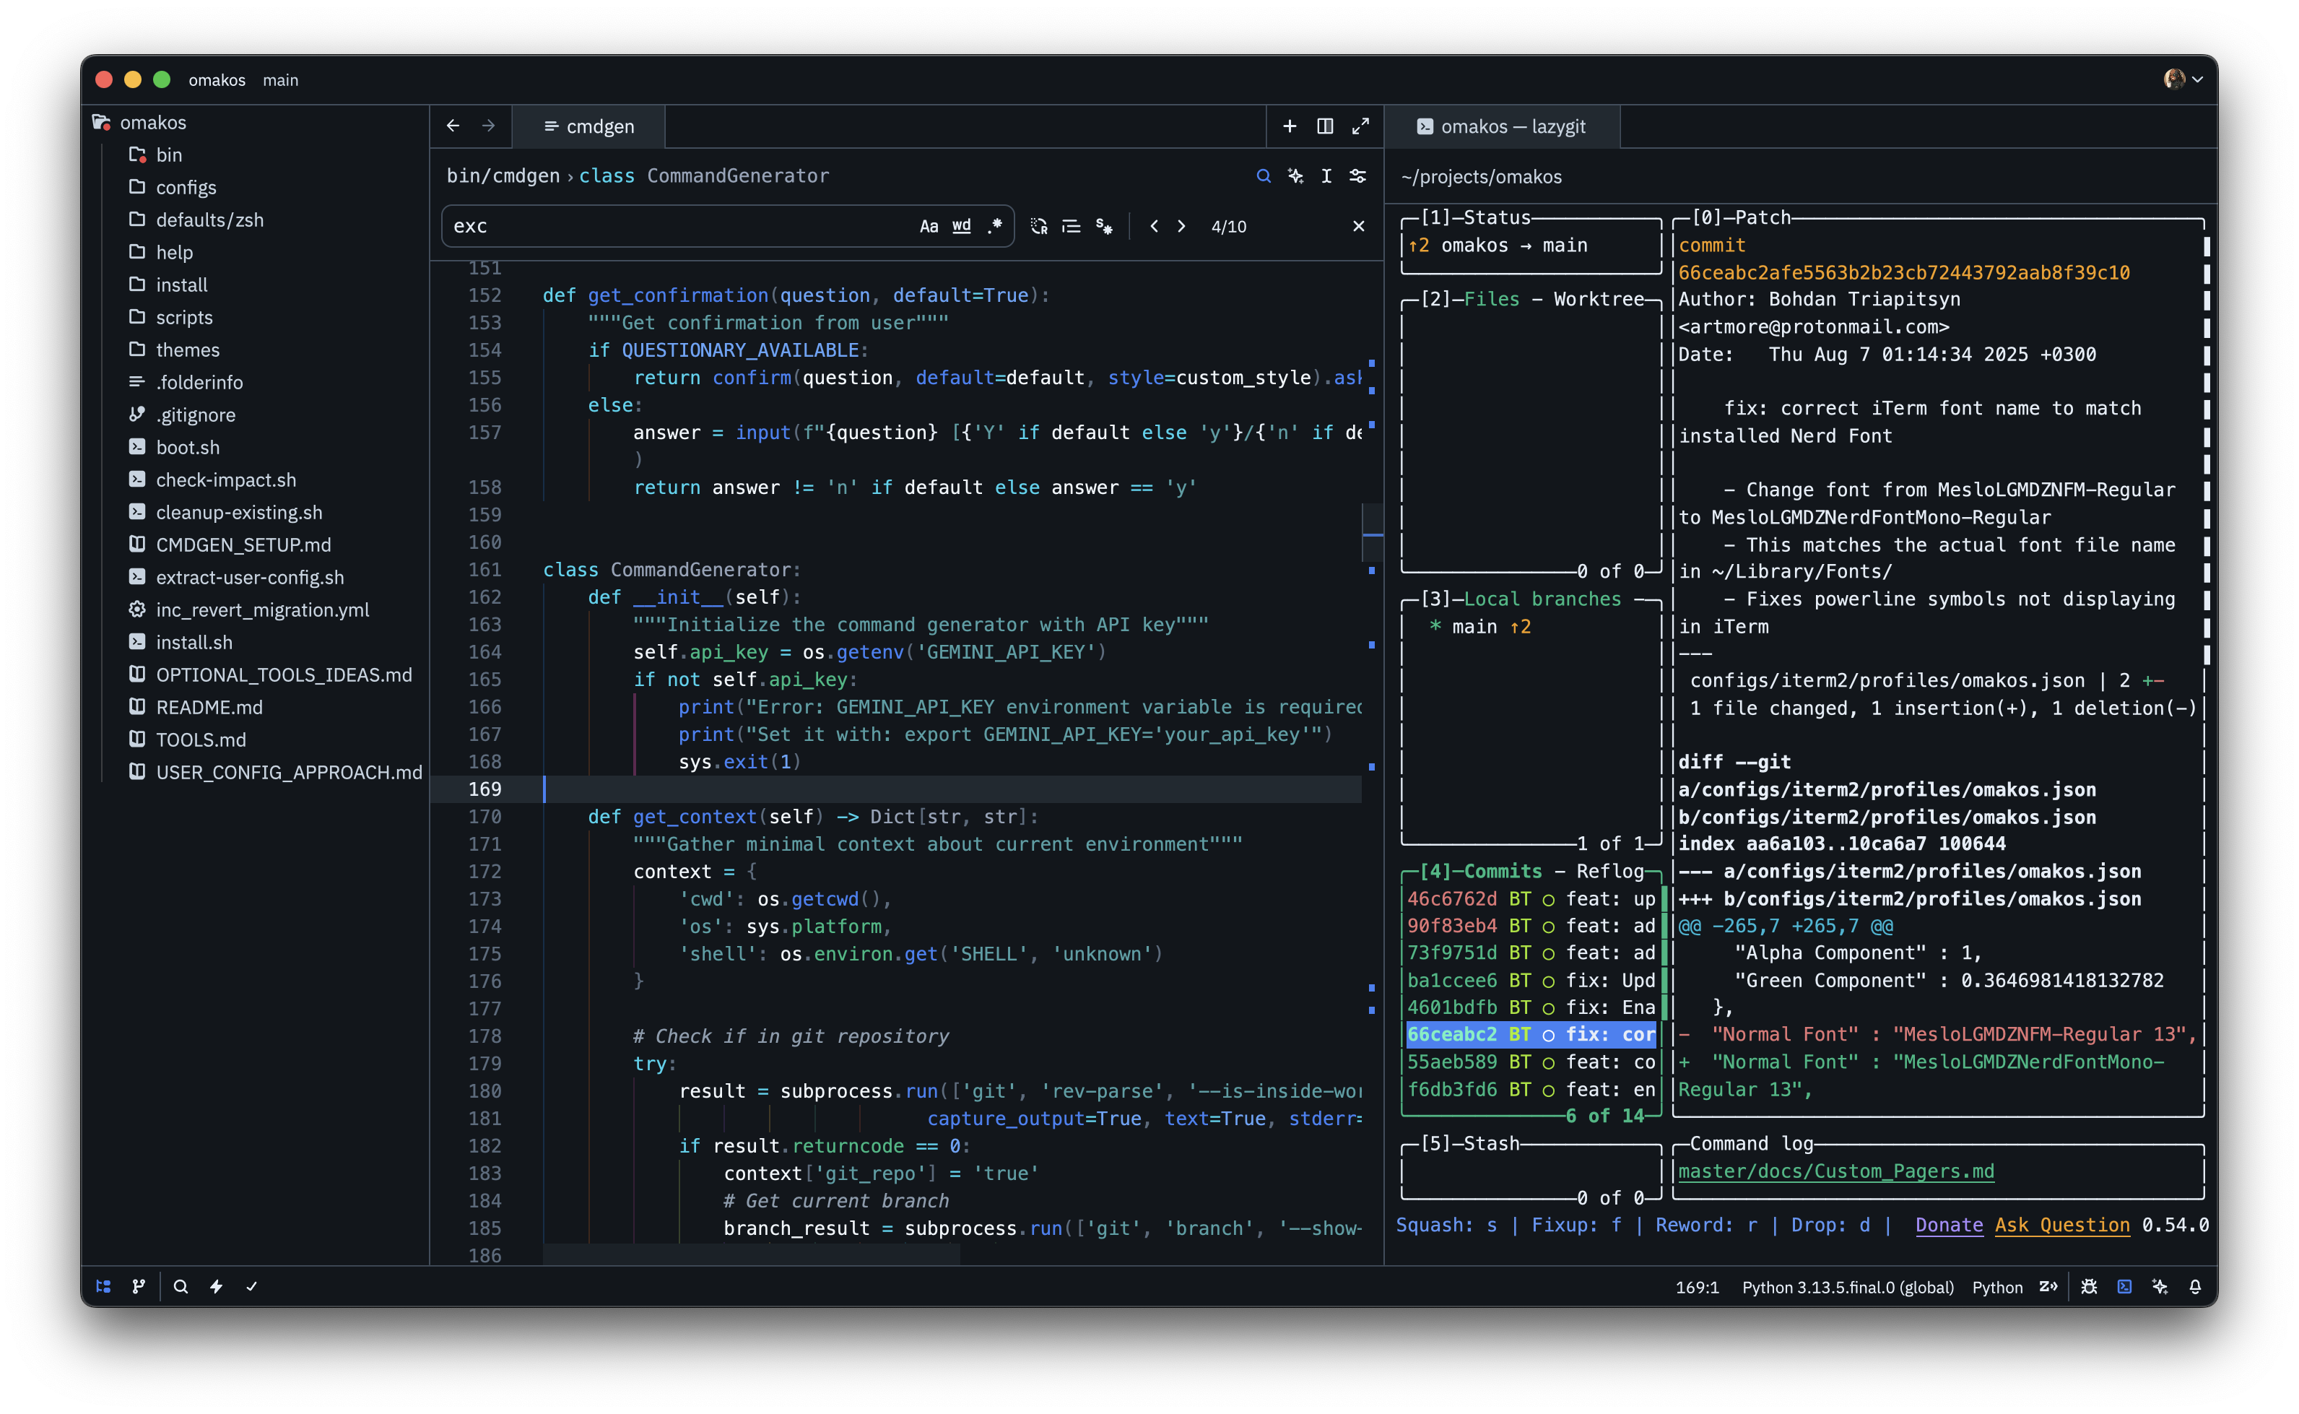Open project diagnostics lightning bolt icon
Viewport: 2299px width, 1414px height.
[216, 1287]
